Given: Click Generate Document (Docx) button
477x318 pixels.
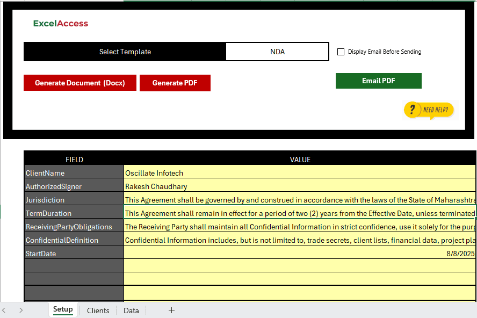Looking at the screenshot, I should [80, 83].
